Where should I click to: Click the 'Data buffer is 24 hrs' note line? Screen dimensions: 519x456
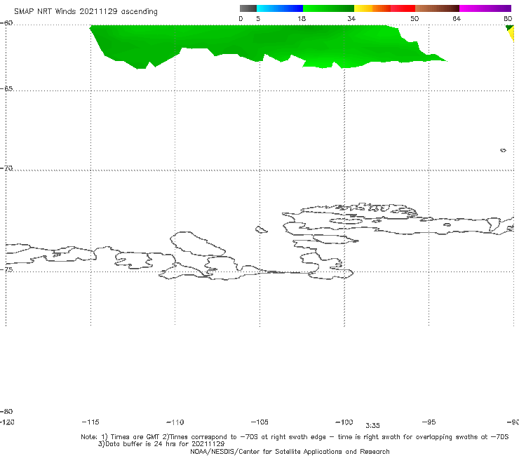pyautogui.click(x=161, y=444)
